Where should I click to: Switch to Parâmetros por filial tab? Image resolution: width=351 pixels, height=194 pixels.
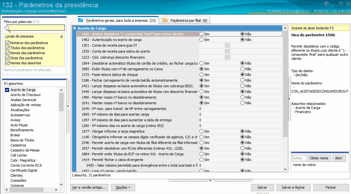pyautogui.click(x=186, y=20)
